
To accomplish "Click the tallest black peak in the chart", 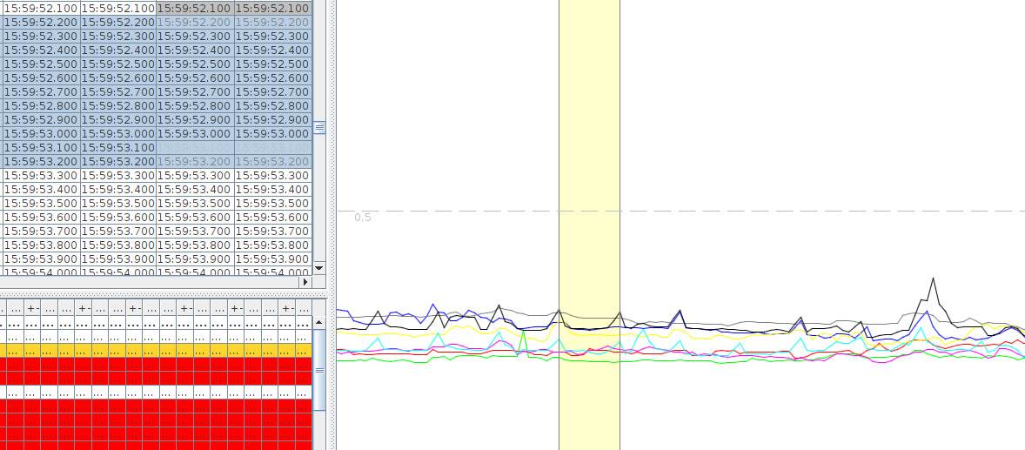I will 933,279.
